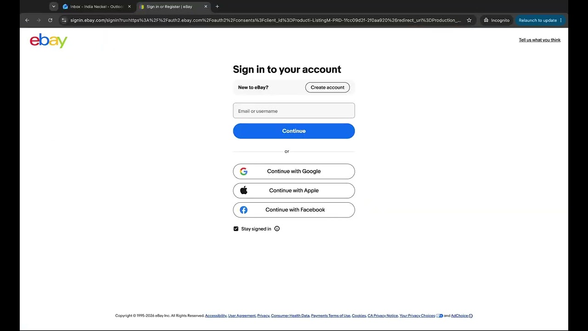Choose Continue with Apple
This screenshot has width=588, height=331.
294,191
